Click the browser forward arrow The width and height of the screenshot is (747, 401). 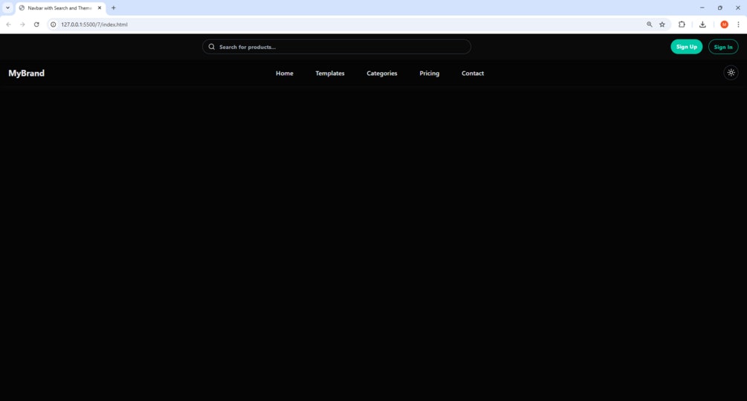[x=22, y=25]
